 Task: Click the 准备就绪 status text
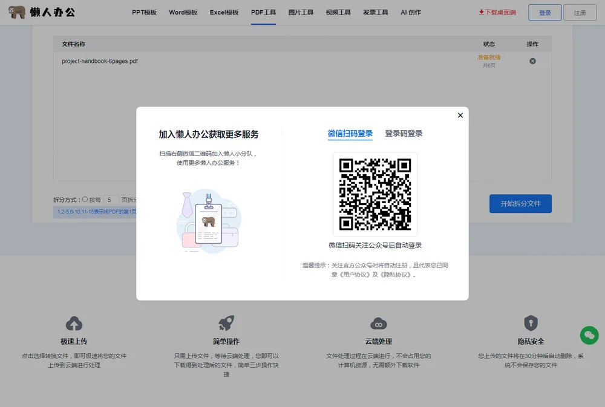pos(489,57)
